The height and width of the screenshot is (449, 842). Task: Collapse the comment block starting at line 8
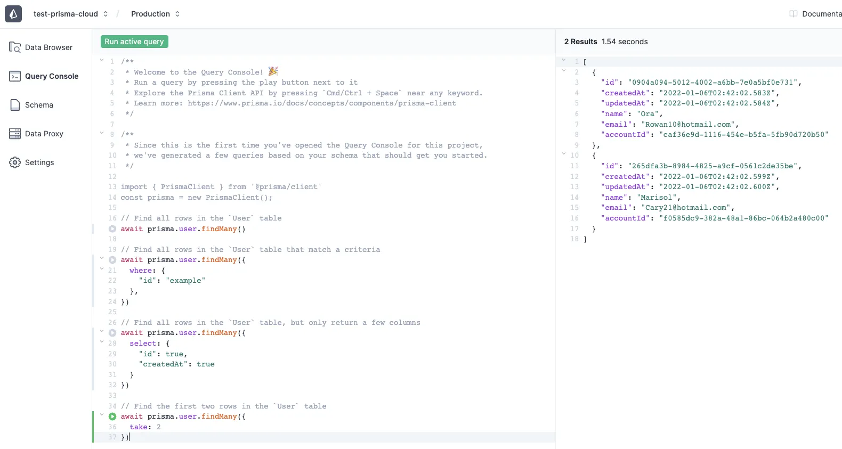pos(102,133)
